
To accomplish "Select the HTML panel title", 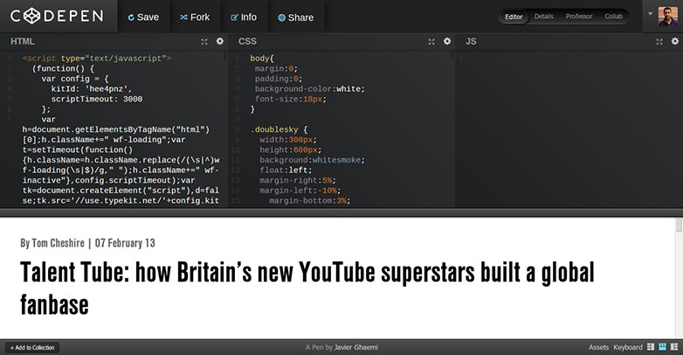I will 22,41.
